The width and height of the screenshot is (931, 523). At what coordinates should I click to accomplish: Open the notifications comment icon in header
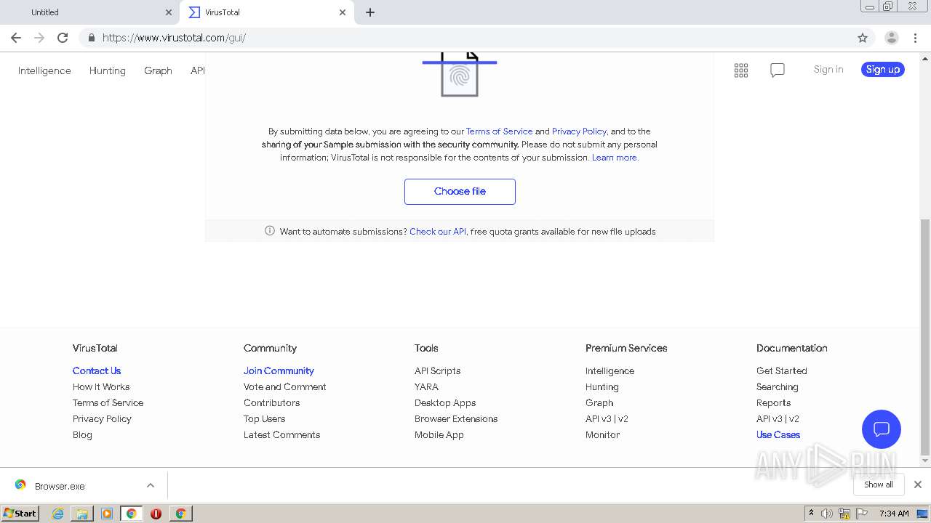778,70
